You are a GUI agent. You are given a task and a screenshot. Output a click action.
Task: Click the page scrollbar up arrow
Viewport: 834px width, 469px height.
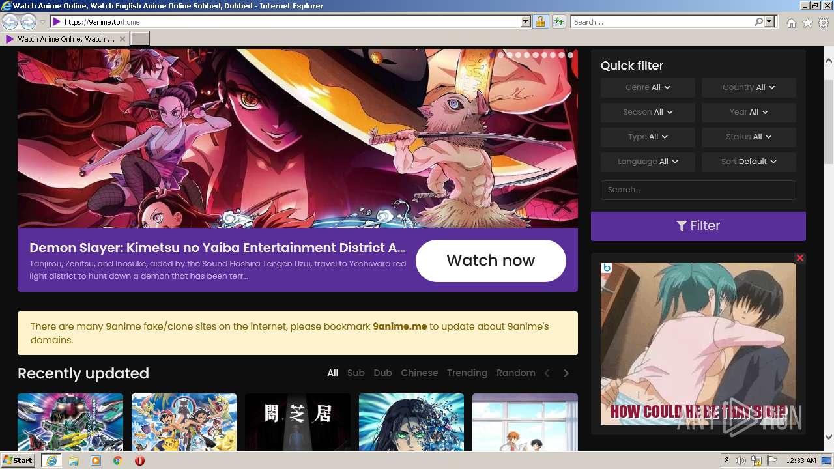click(x=829, y=61)
